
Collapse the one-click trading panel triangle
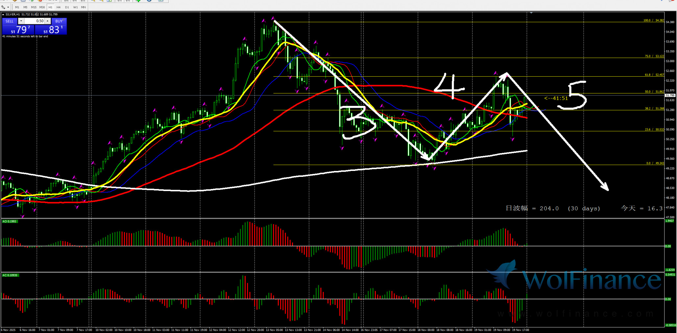pyautogui.click(x=3, y=14)
